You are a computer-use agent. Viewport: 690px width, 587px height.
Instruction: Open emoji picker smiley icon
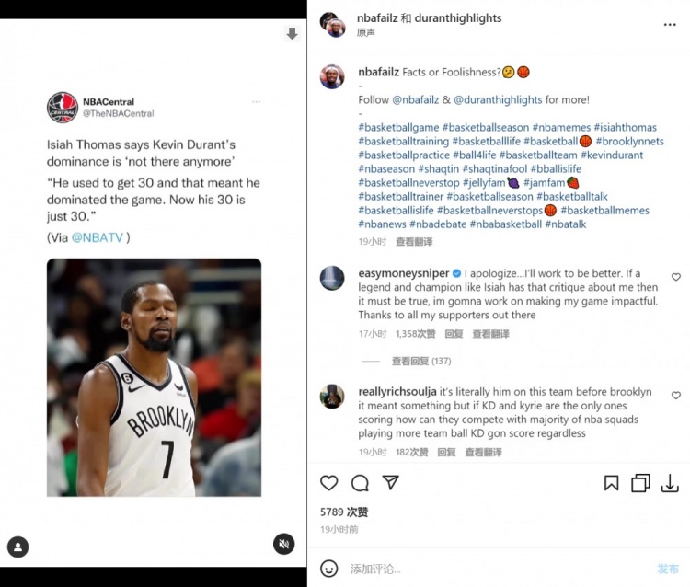coord(329,569)
